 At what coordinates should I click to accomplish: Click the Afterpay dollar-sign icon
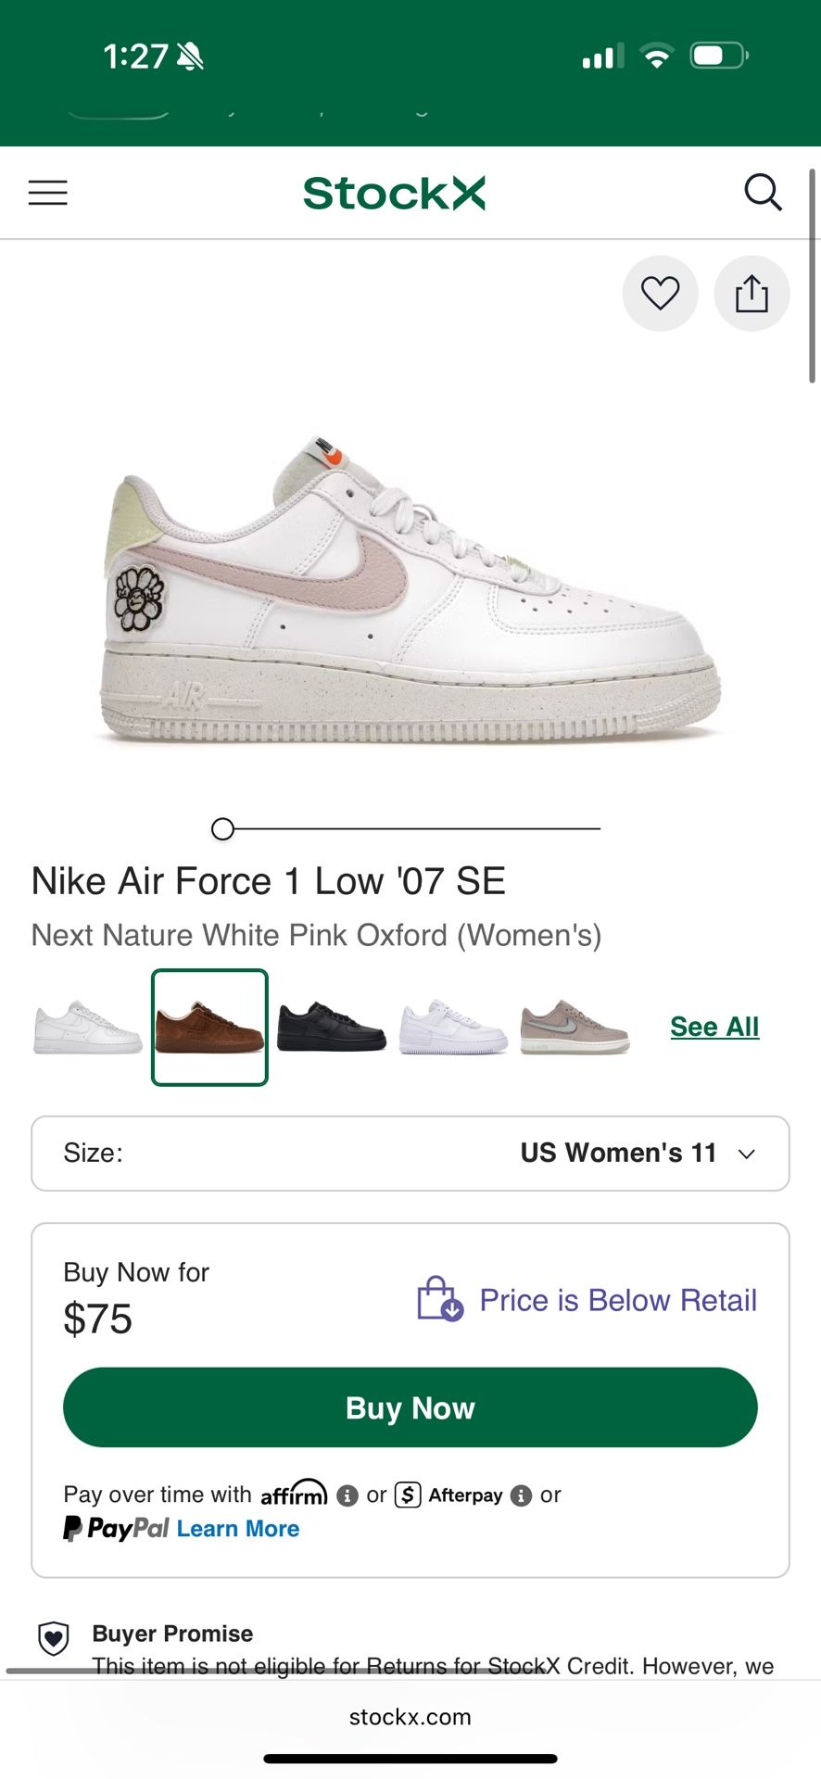(x=406, y=1495)
